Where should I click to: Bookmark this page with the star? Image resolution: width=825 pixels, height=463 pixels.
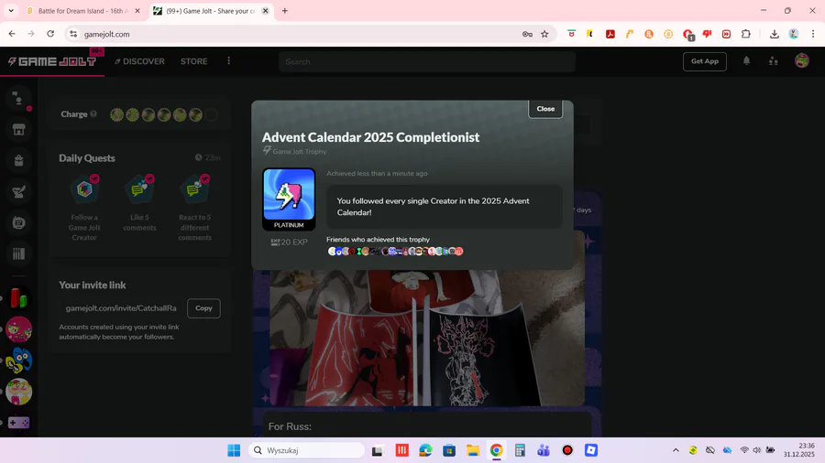coord(544,34)
